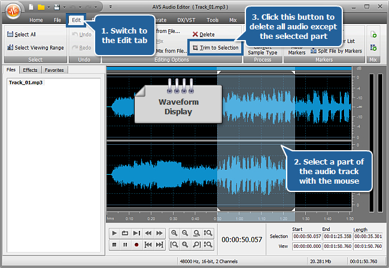
Task: Click the Selection End time field
Action: (338, 236)
